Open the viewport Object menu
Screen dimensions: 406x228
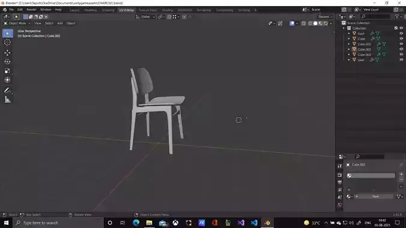tap(71, 23)
